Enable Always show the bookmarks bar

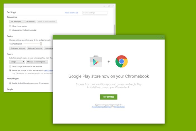pos(10,30)
